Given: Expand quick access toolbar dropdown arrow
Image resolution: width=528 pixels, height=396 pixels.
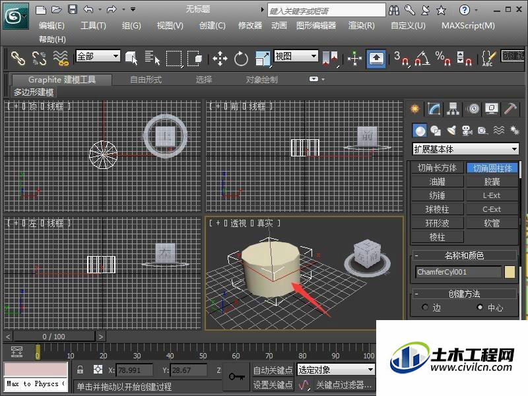Looking at the screenshot, I should (133, 9).
